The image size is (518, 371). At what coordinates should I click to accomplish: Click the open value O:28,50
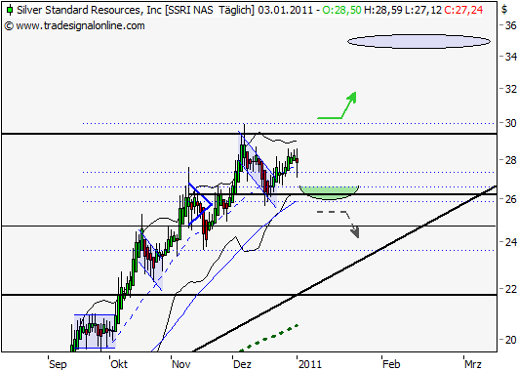341,10
